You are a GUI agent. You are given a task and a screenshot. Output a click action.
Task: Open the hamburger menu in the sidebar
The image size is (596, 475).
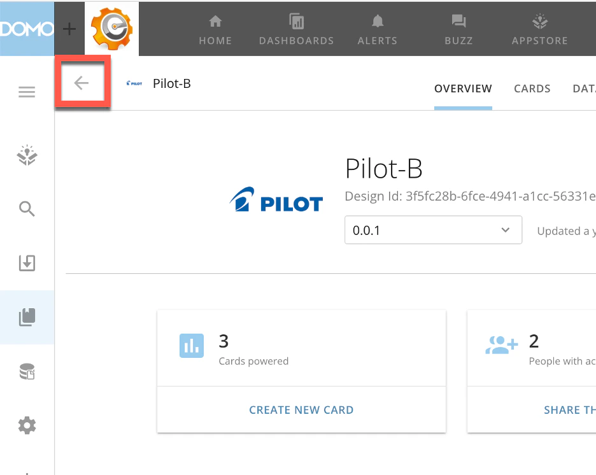pyautogui.click(x=27, y=92)
